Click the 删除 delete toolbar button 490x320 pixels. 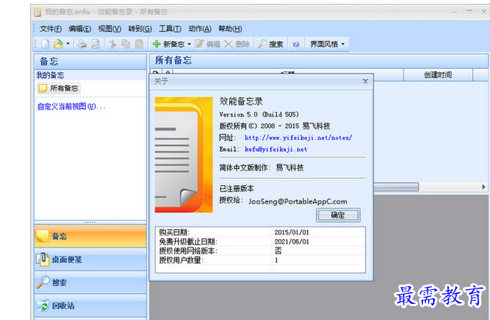[x=237, y=44]
